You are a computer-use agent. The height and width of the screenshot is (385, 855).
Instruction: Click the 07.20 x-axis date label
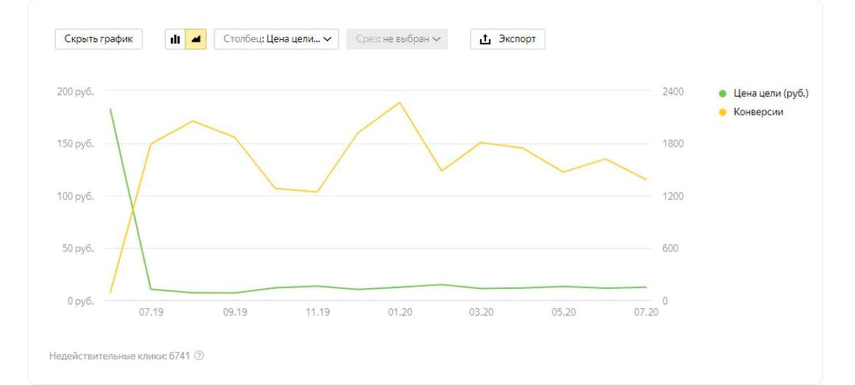(646, 312)
